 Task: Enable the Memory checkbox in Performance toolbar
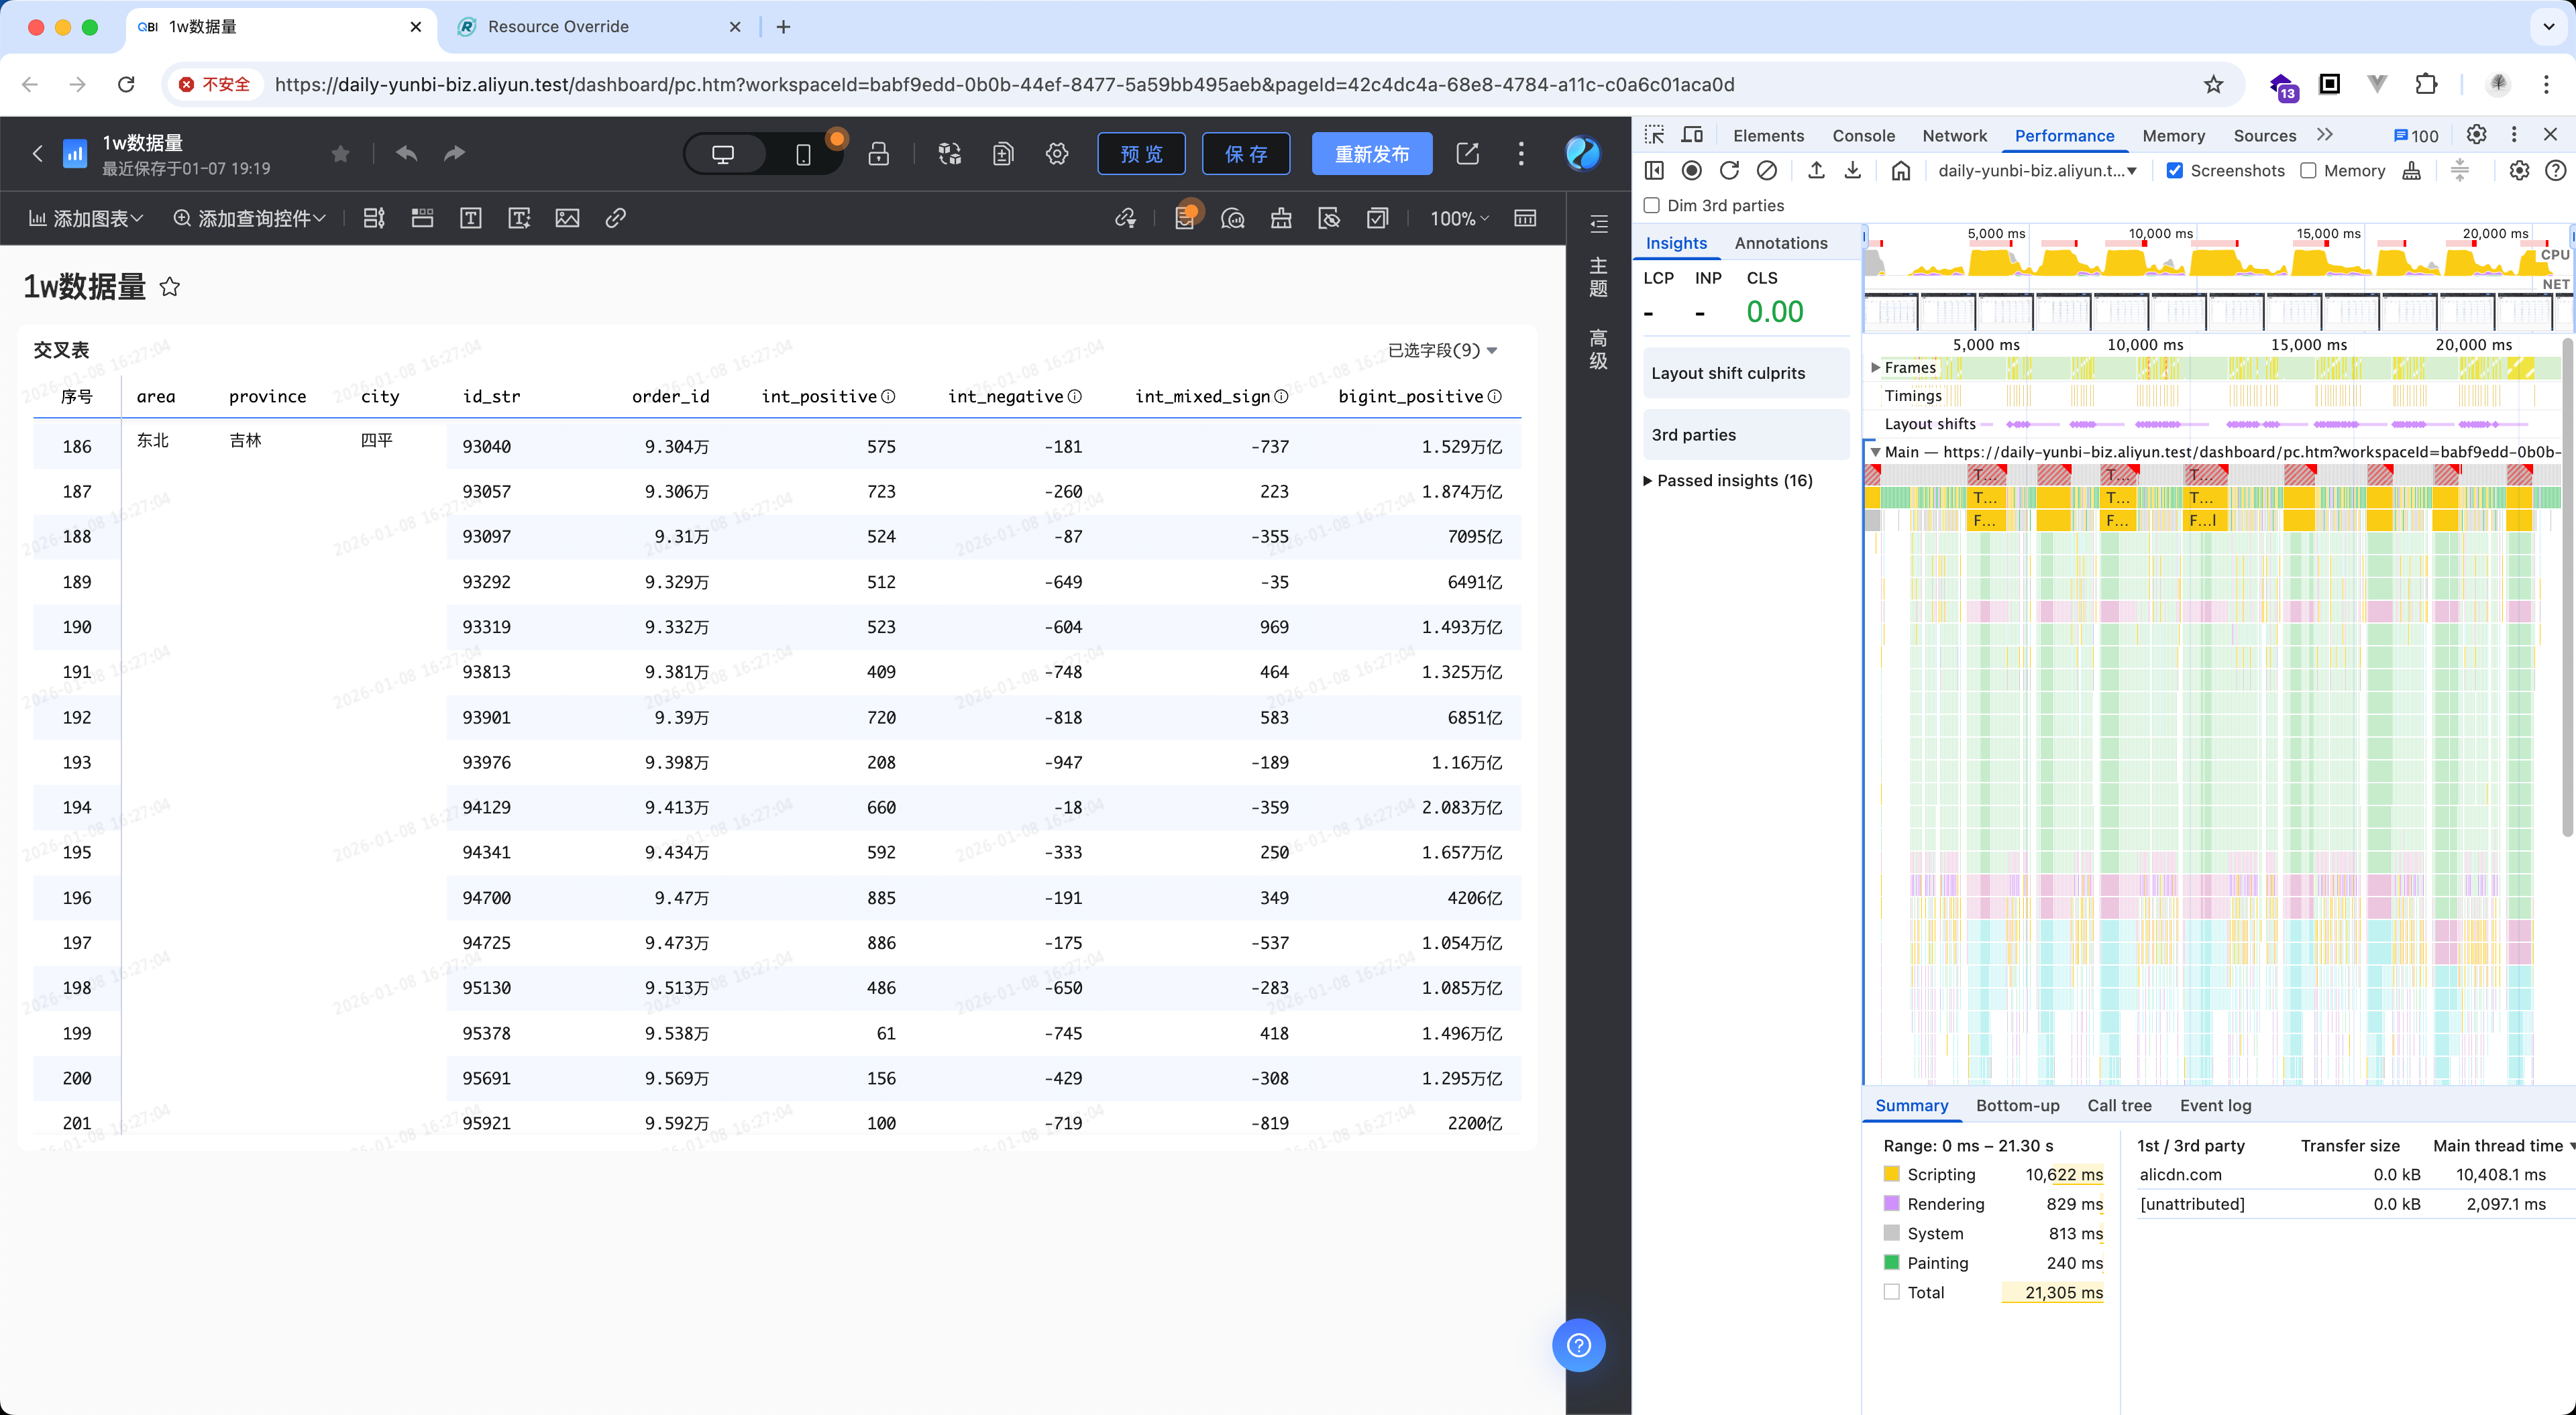(2308, 171)
